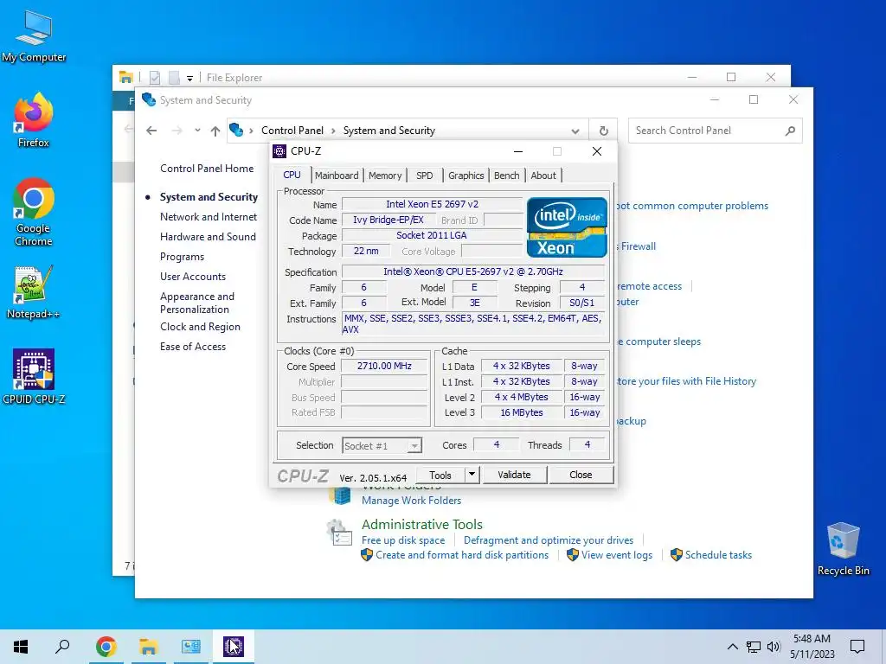
Task: Click the CPU-Z title bar icon
Action: click(x=279, y=151)
